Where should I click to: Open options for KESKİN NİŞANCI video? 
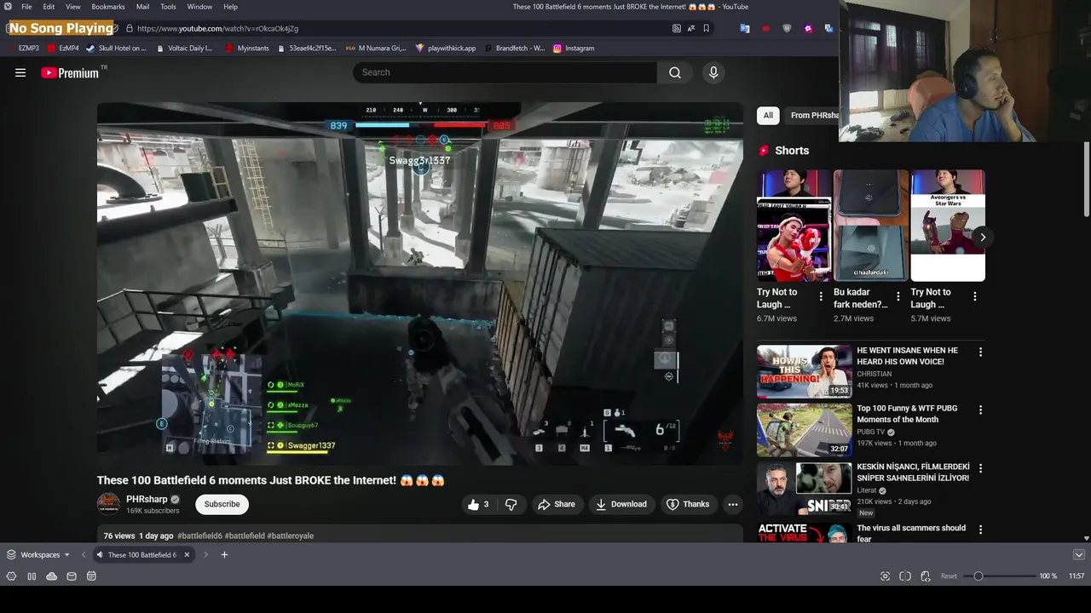[980, 468]
